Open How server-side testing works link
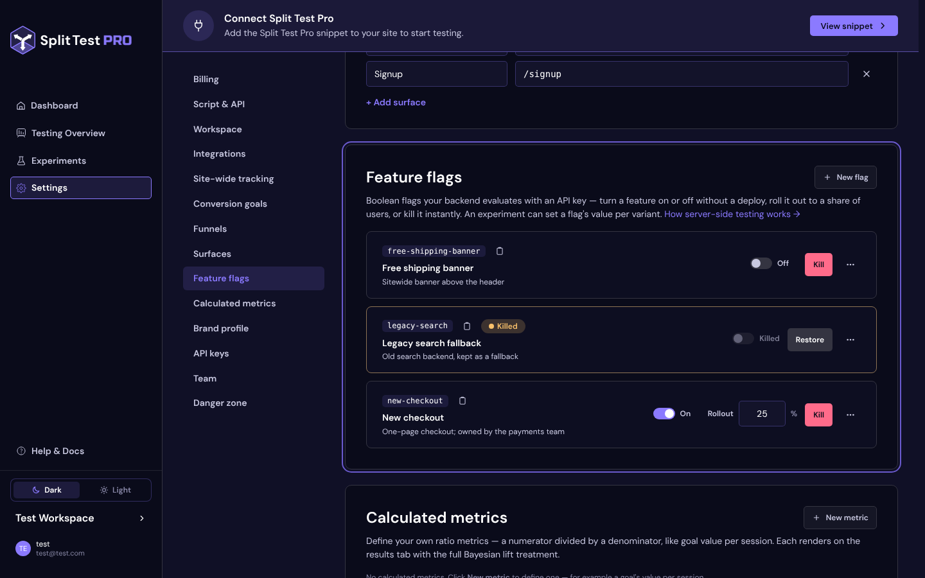Image resolution: width=925 pixels, height=578 pixels. pos(732,214)
